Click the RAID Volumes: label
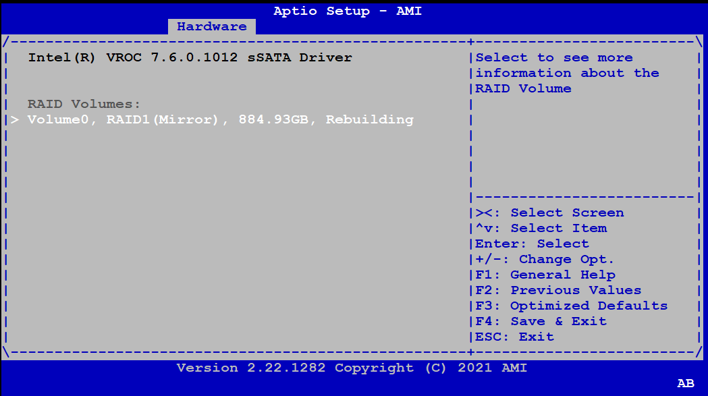 click(x=84, y=105)
